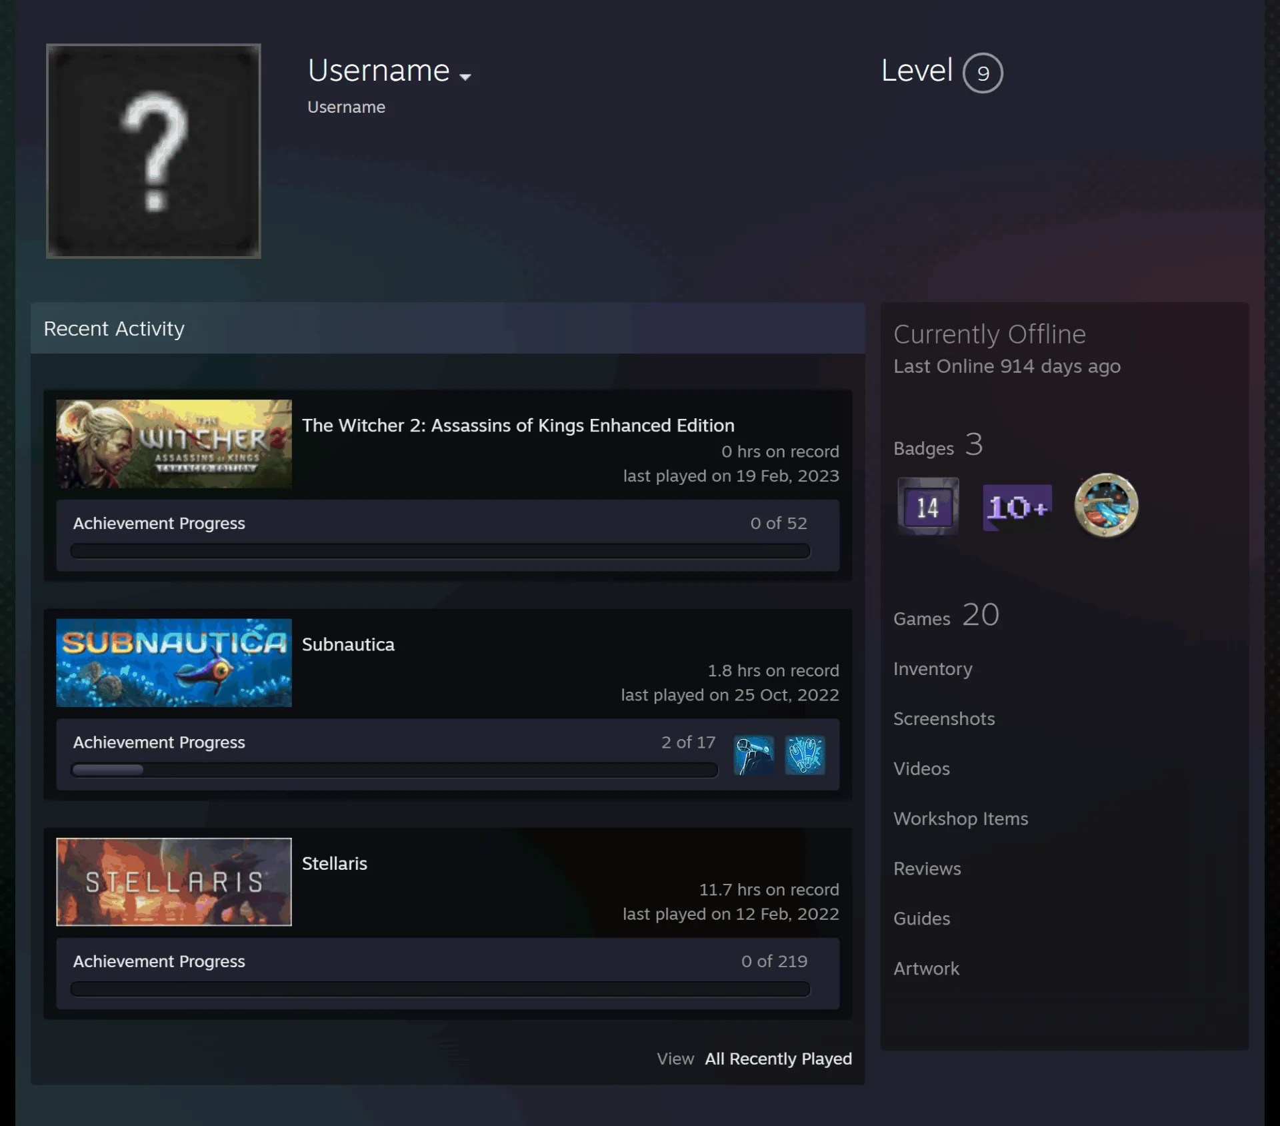This screenshot has height=1126, width=1280.
Task: Click All Recently Played link
Action: tap(779, 1059)
